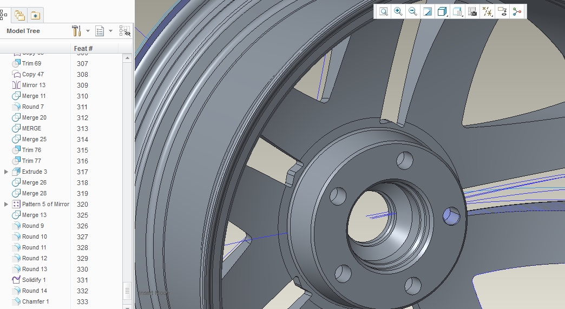Click the Model Tree scrollbar thumb
The height and width of the screenshot is (309, 565).
[127, 291]
